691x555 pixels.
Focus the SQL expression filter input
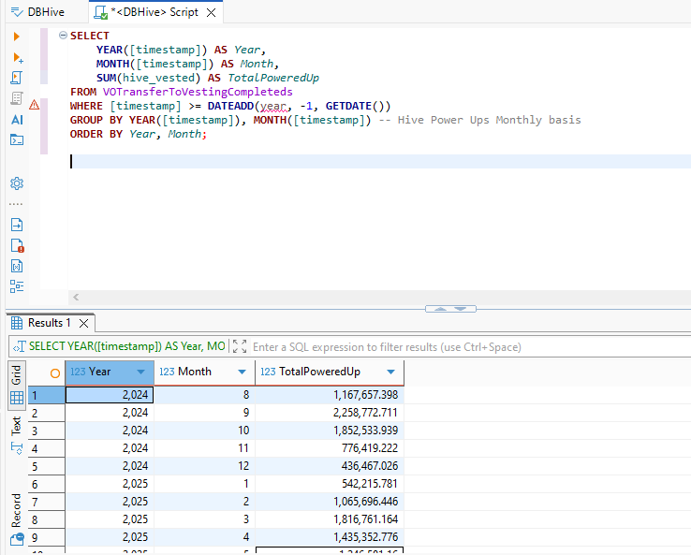click(469, 347)
